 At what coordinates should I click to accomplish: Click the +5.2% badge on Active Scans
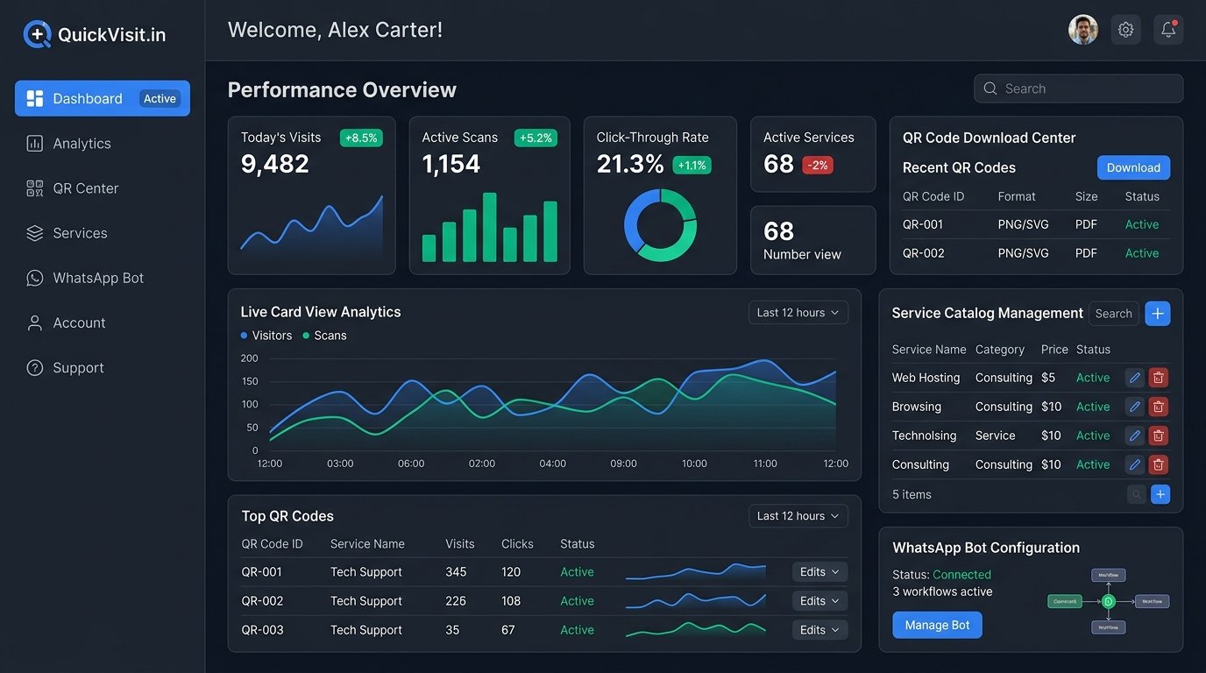coord(536,138)
